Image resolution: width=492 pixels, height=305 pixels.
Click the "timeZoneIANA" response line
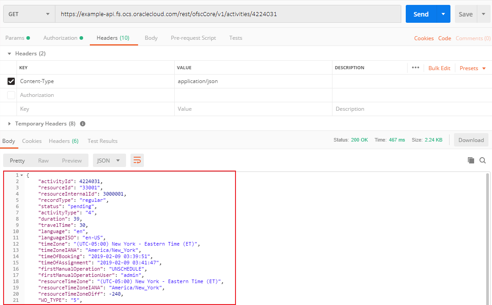tap(89, 251)
